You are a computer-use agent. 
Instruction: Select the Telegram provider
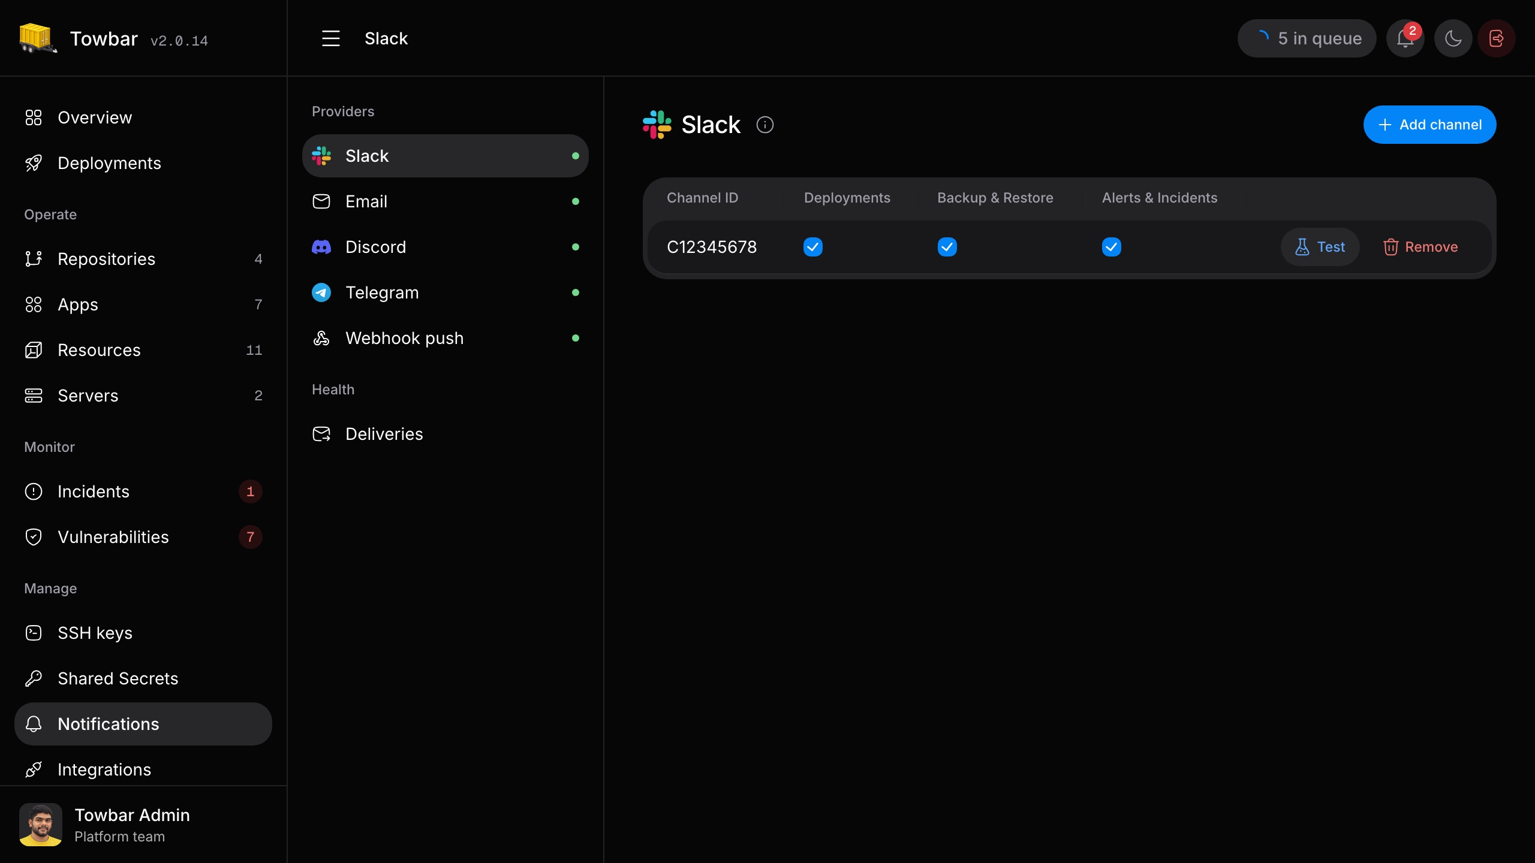pyautogui.click(x=446, y=292)
